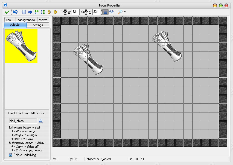Switch to the tiles tab
The width and height of the screenshot is (233, 165).
[x=8, y=20]
